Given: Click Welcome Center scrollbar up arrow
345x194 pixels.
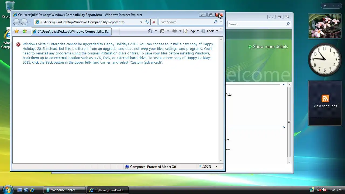Looking at the screenshot, I should pos(289,85).
